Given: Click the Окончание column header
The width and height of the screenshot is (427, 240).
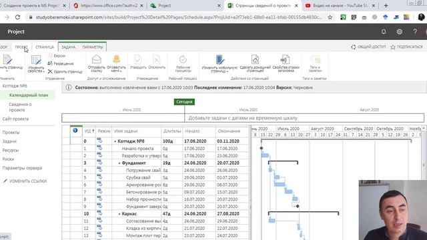Looking at the screenshot, I should 232,131.
